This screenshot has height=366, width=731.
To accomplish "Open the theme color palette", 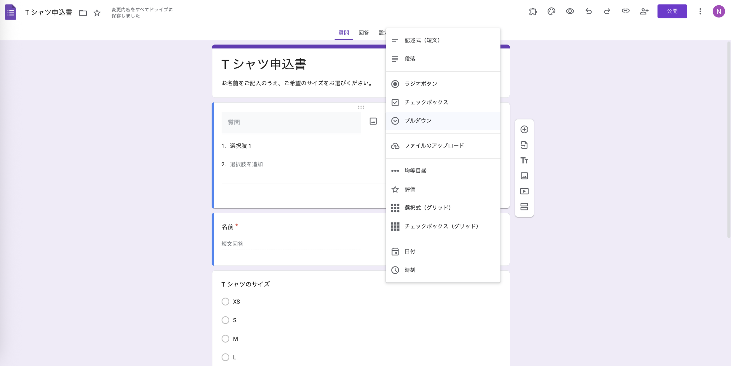I will (x=551, y=11).
